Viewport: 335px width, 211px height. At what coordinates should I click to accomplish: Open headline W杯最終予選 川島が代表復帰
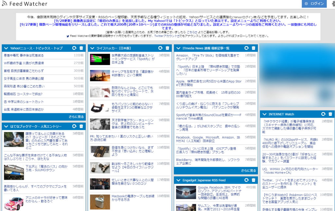tap(24, 63)
